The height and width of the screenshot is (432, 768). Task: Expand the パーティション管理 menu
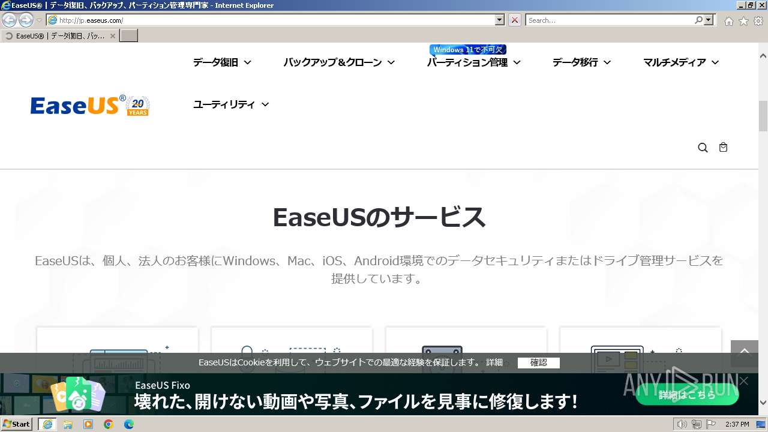point(473,62)
